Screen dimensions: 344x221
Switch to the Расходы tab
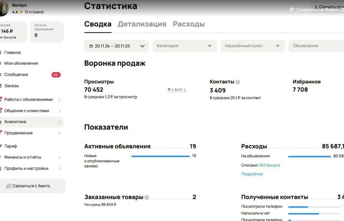(189, 24)
